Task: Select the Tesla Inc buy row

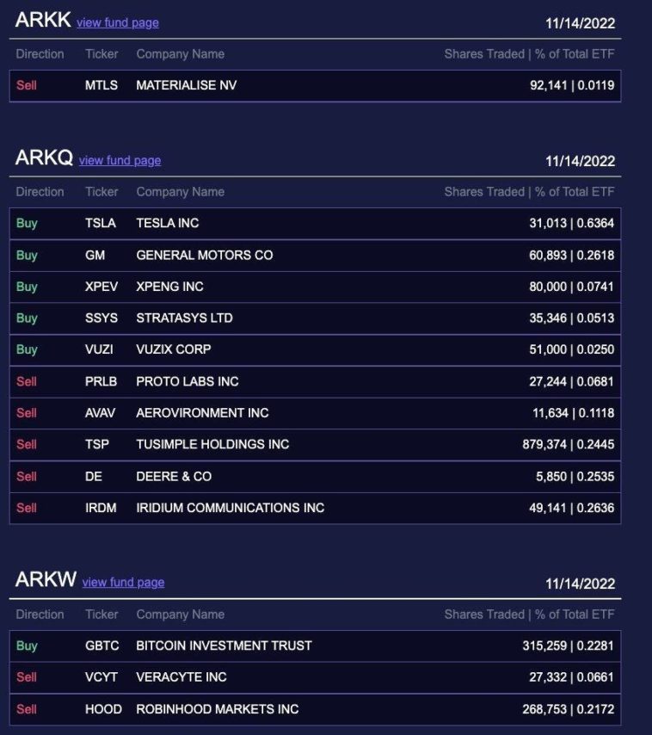Action: point(315,223)
